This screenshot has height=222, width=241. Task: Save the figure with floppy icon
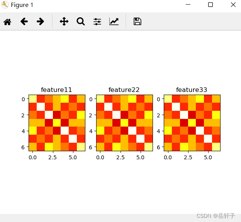(x=137, y=22)
